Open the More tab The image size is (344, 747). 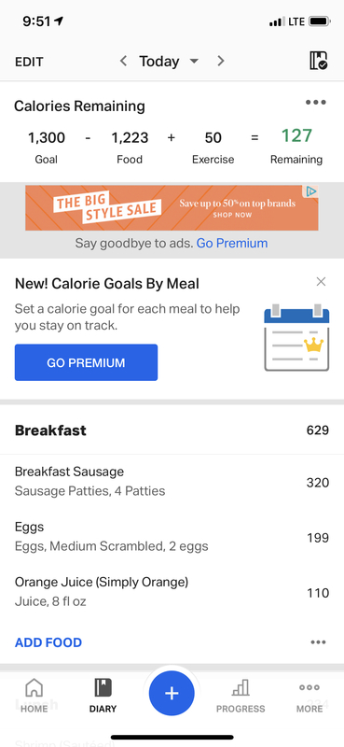pyautogui.click(x=310, y=696)
